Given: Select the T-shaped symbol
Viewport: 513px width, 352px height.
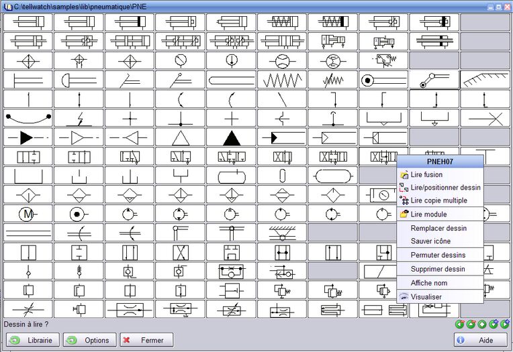Looking at the screenshot, I should [485, 156].
